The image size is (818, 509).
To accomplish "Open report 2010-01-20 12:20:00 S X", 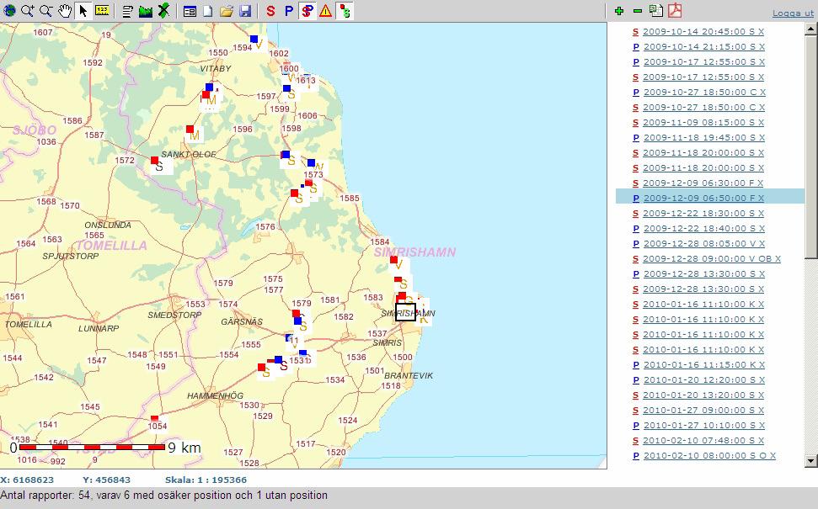I will click(704, 379).
